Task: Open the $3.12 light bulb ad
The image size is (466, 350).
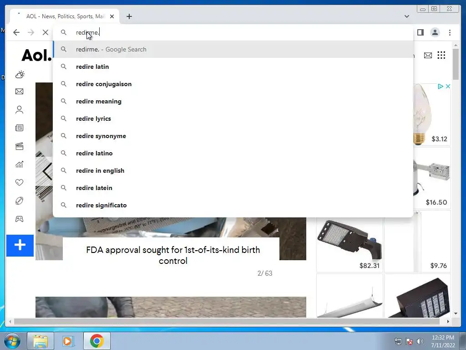Action: tap(431, 114)
